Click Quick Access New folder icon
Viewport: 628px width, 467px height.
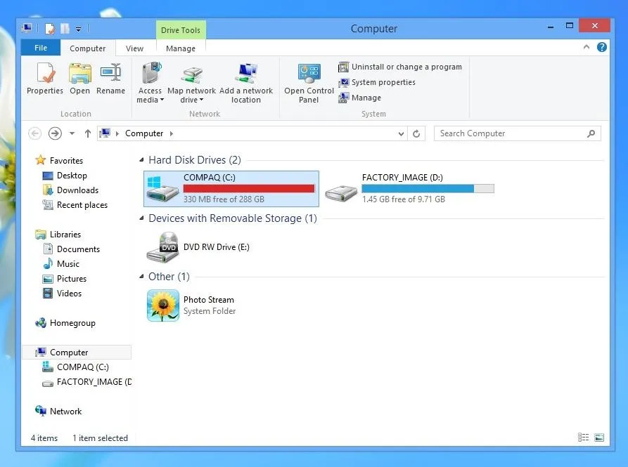(65, 29)
